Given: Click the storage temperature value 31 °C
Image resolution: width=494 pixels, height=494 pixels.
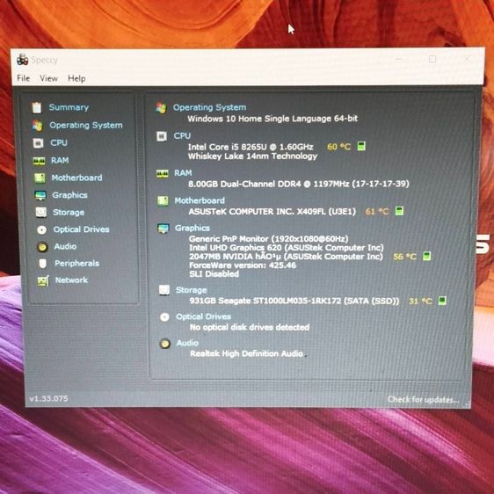Looking at the screenshot, I should click(420, 301).
